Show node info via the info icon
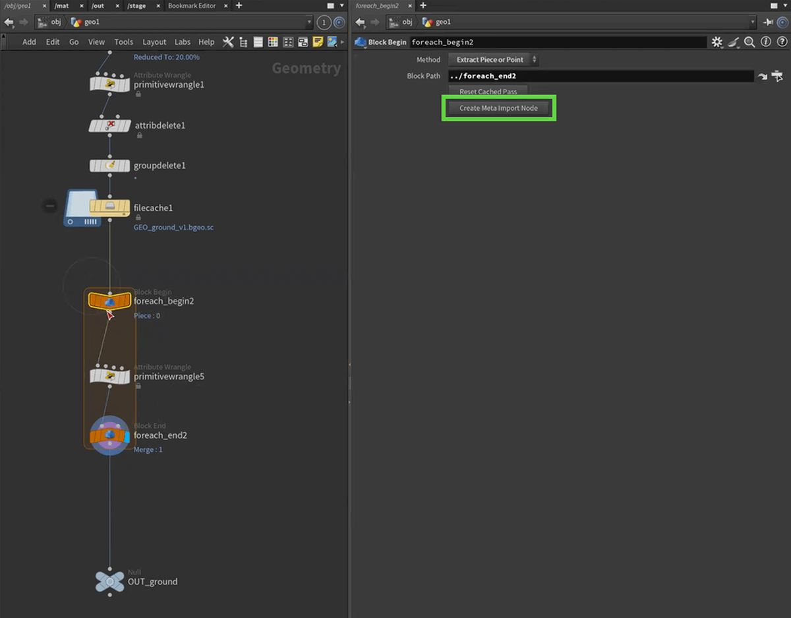791x618 pixels. [x=765, y=42]
